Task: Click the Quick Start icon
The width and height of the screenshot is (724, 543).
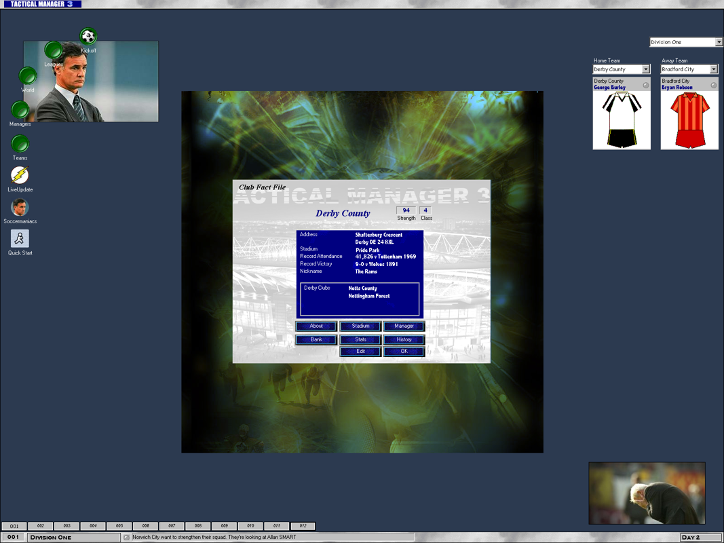Action: tap(20, 240)
